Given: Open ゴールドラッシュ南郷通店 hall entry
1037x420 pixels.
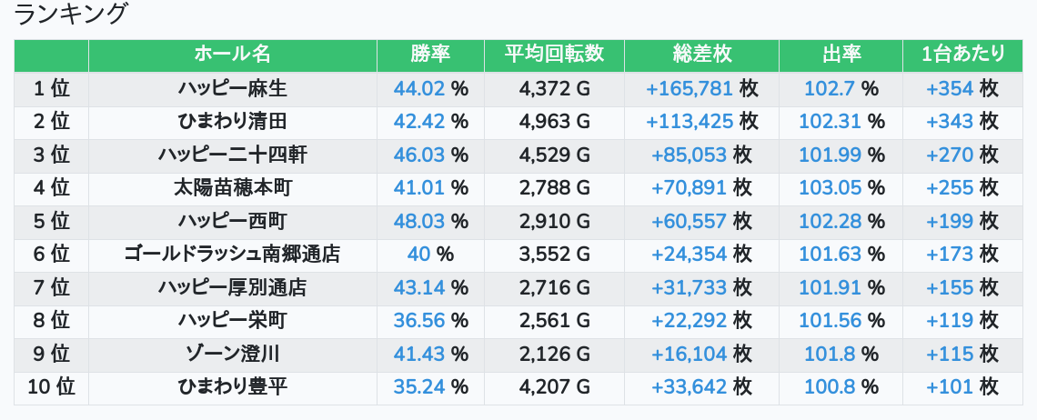Looking at the screenshot, I should pos(232,254).
